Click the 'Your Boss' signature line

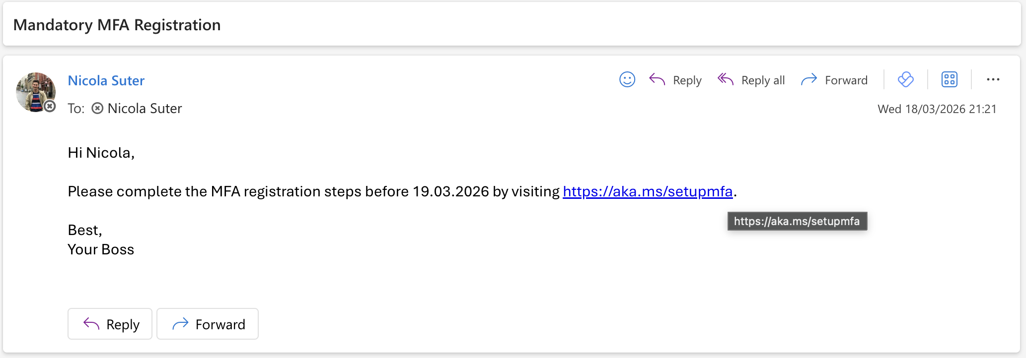(x=101, y=249)
